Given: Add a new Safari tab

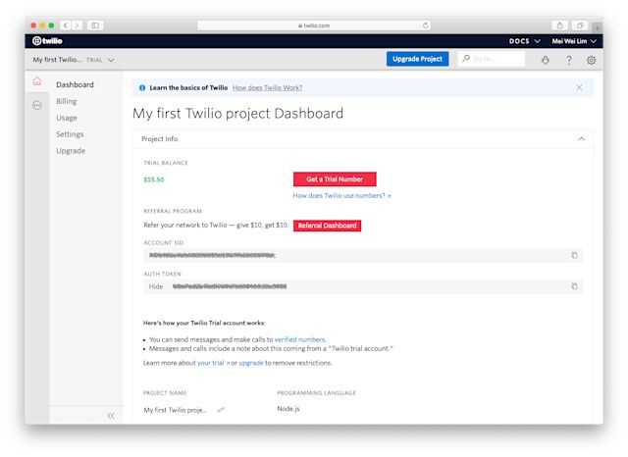Looking at the screenshot, I should 597,27.
